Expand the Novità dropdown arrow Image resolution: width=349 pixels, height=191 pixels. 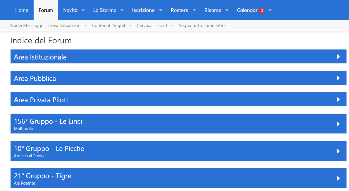pyautogui.click(x=83, y=10)
